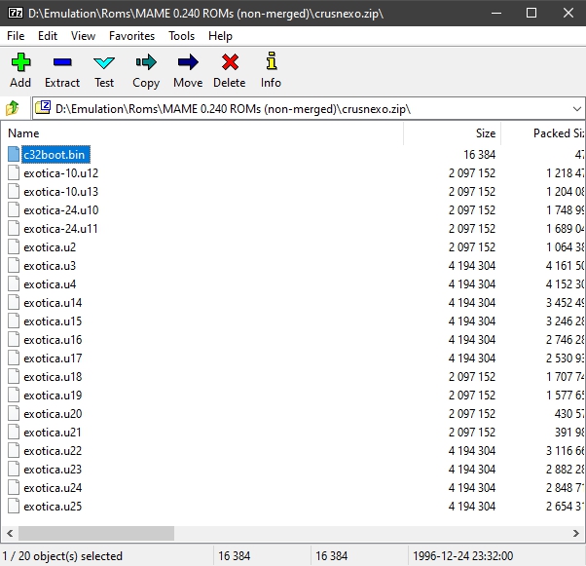
Task: Select the exotica.u19 file name
Action: (x=53, y=396)
